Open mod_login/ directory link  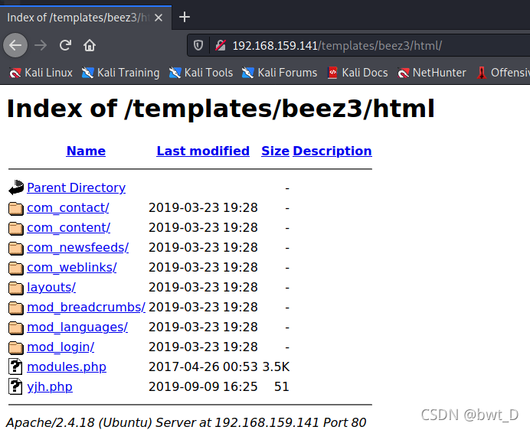pyautogui.click(x=61, y=347)
